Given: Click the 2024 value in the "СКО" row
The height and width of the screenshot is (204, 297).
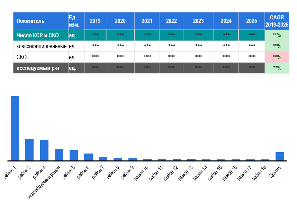Looking at the screenshot, I should 226,57.
